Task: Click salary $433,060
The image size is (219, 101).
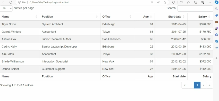Action: click(x=205, y=47)
